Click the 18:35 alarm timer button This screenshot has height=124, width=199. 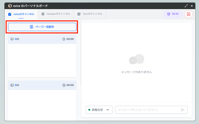[x=173, y=14]
